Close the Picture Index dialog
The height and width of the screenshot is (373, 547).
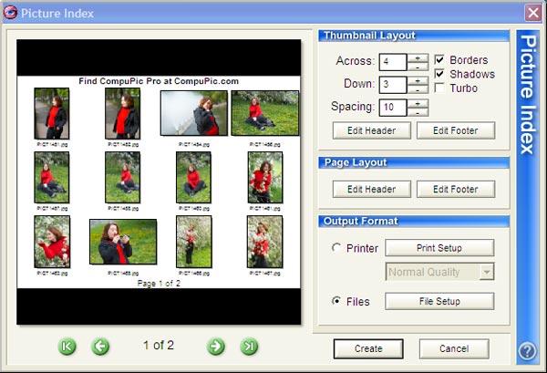533,13
